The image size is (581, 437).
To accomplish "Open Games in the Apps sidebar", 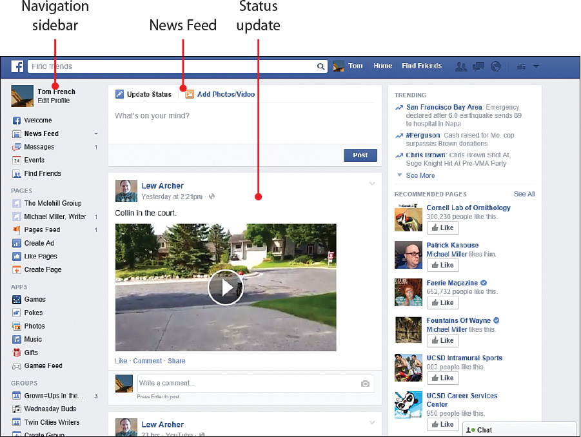I will (34, 300).
